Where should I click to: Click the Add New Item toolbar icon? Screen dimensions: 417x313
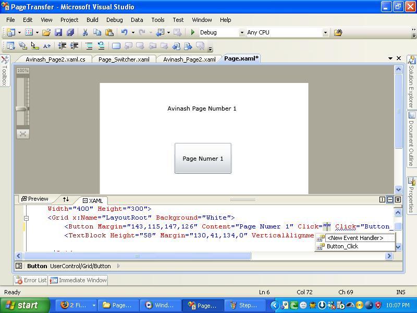pos(29,32)
